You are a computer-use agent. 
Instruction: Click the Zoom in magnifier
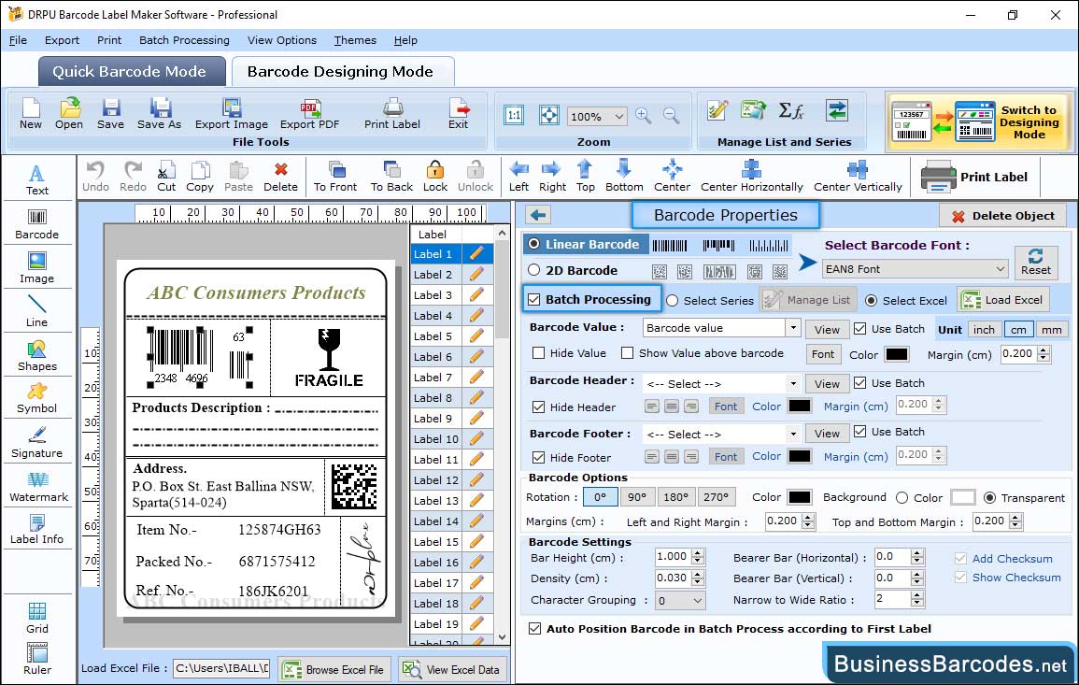coord(644,115)
